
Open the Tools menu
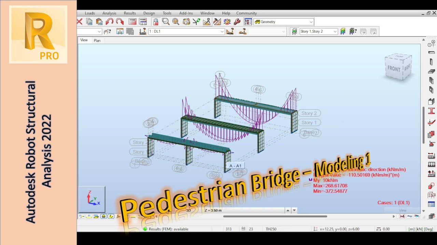pyautogui.click(x=167, y=13)
